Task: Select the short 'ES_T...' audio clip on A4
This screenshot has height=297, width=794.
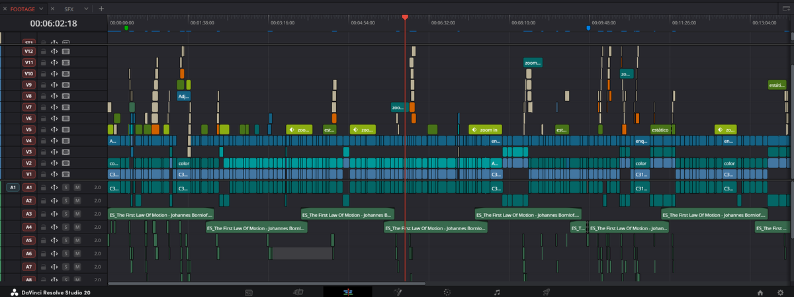Action: point(578,228)
